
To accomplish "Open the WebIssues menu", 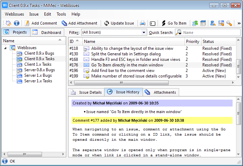I will click(15, 14).
